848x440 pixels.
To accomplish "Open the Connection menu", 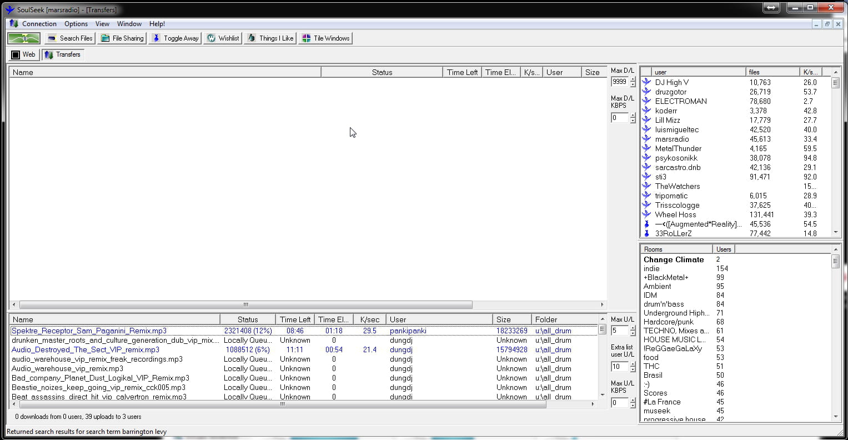I will tap(39, 24).
